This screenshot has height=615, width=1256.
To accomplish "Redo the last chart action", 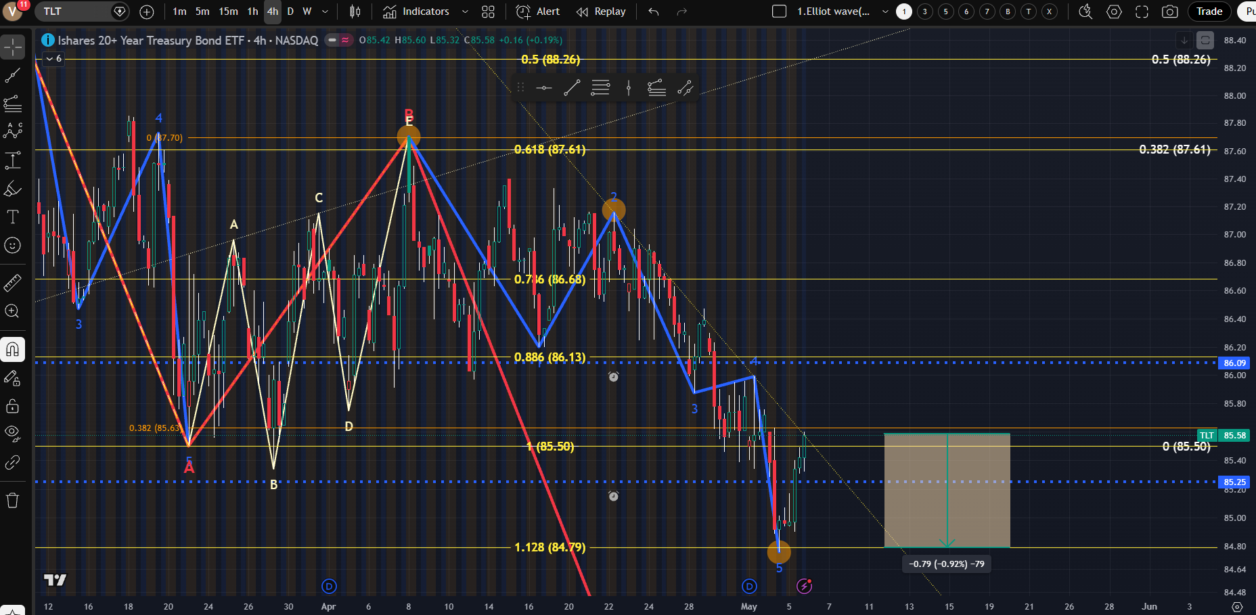I will tap(682, 12).
